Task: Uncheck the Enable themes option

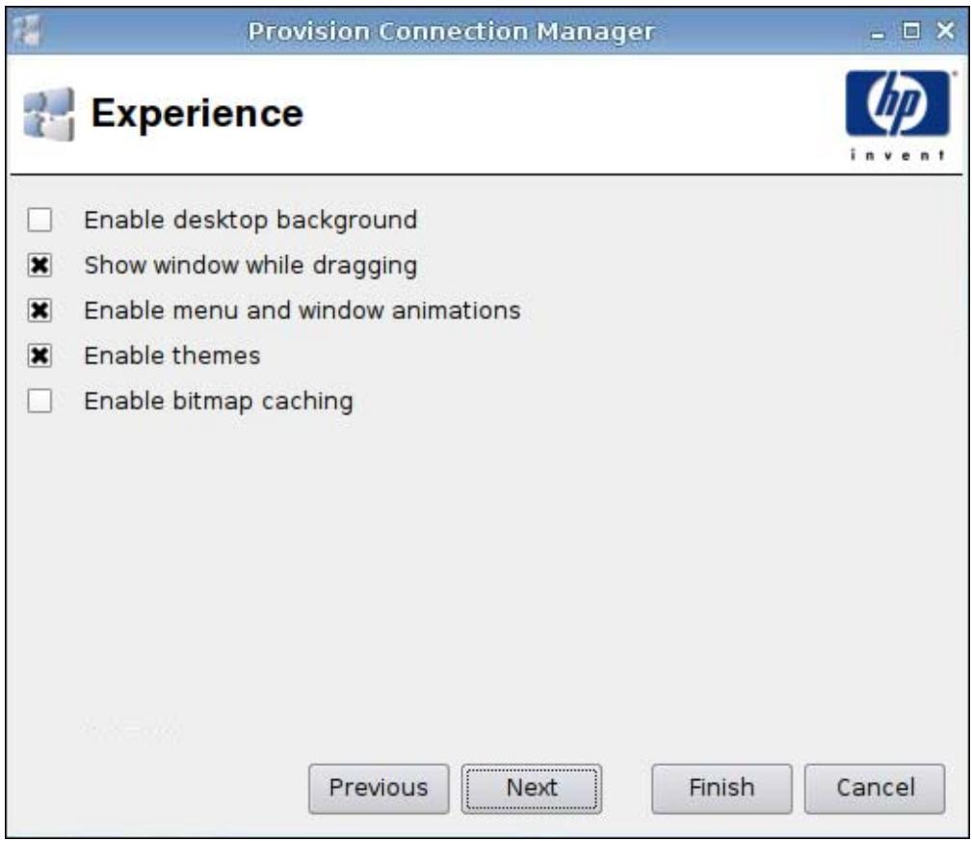Action: [39, 355]
